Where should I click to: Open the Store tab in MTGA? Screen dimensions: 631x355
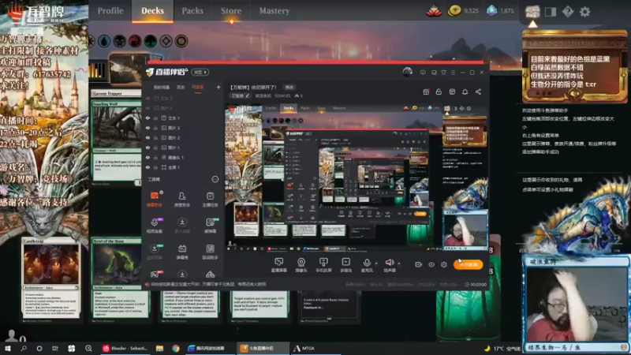[x=231, y=11]
